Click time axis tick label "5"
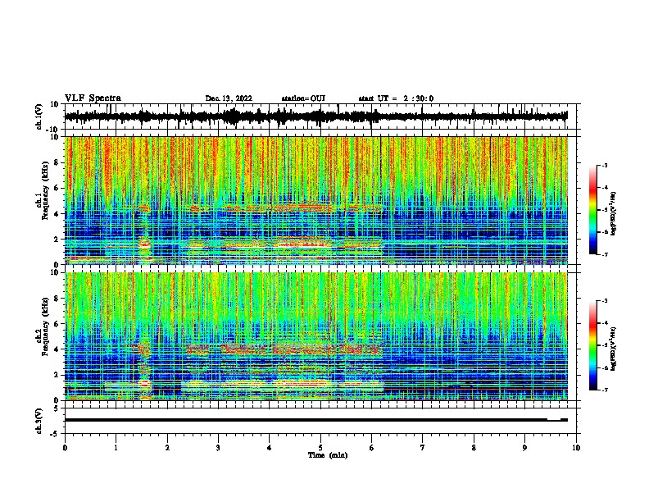649x502 pixels. 320,448
